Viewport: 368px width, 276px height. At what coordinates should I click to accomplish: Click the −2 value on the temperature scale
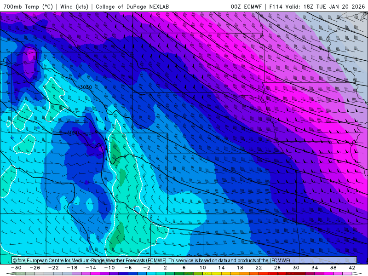click(x=147, y=268)
